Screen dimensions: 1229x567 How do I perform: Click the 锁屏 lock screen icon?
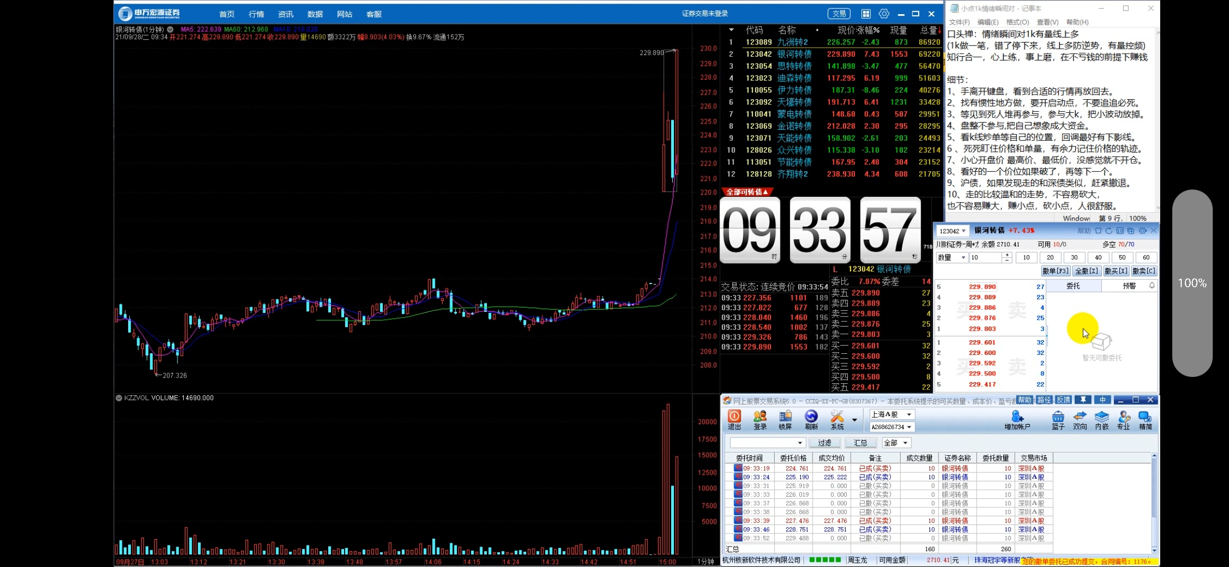(785, 420)
